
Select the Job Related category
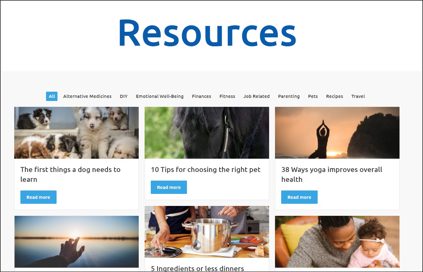click(256, 96)
